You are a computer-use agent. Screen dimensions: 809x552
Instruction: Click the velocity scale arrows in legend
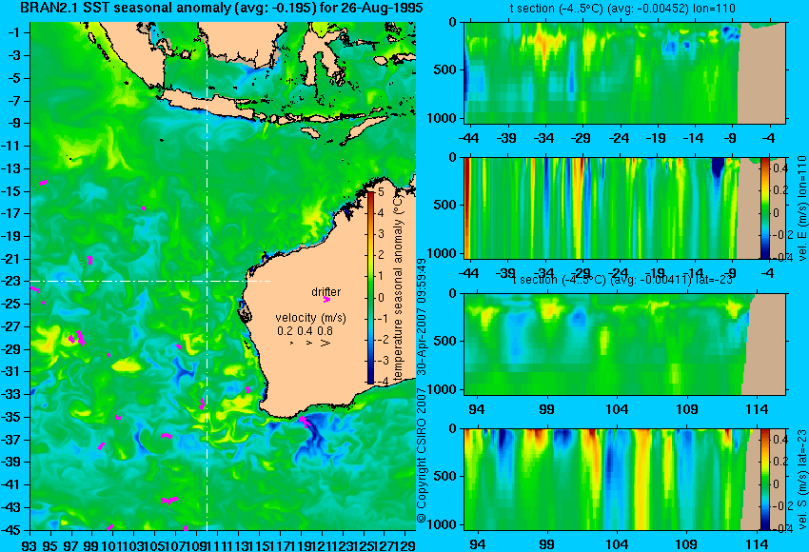309,343
